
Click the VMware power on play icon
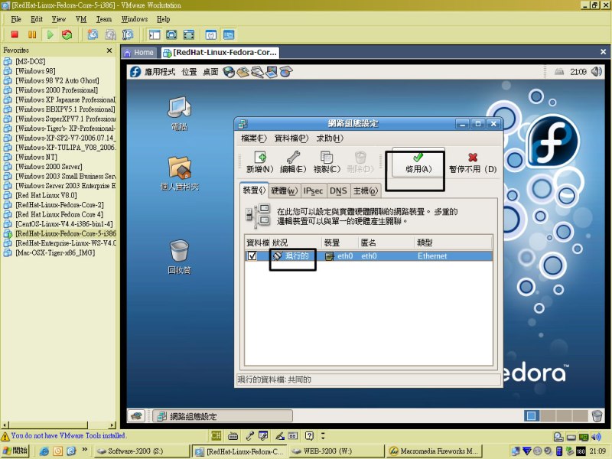[50, 34]
